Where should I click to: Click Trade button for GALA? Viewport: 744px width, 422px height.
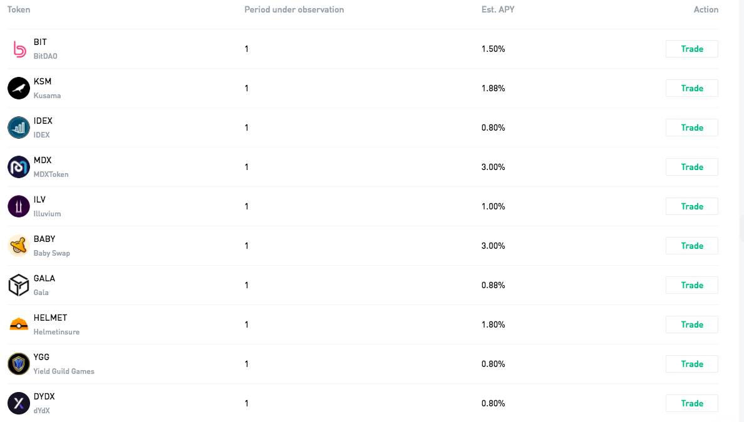pos(692,285)
